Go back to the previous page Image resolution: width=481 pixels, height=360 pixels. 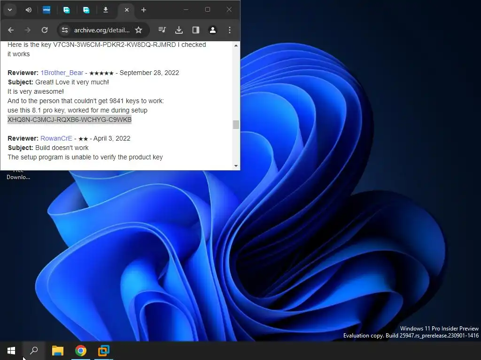[11, 30]
